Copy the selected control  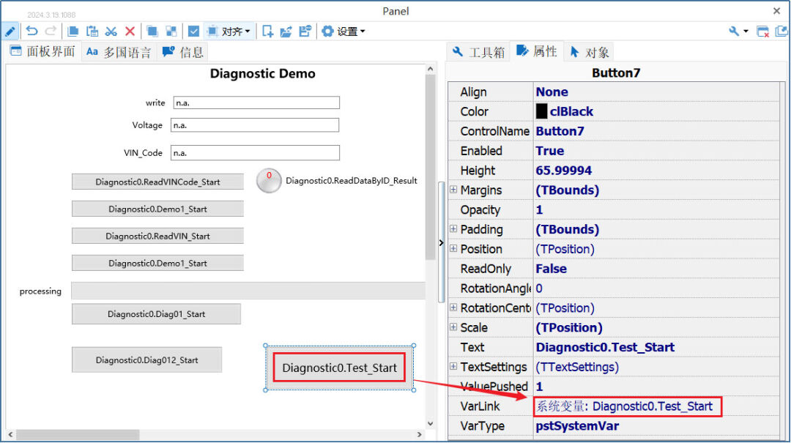[x=73, y=31]
